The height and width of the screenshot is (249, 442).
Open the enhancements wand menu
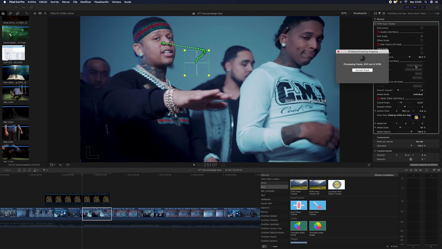(x=60, y=165)
